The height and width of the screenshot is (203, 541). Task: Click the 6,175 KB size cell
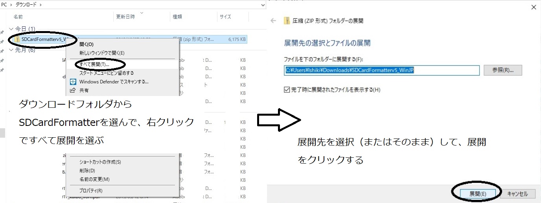click(237, 39)
